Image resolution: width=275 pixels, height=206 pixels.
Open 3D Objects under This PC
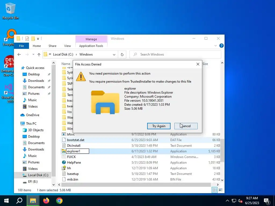tap(36, 130)
